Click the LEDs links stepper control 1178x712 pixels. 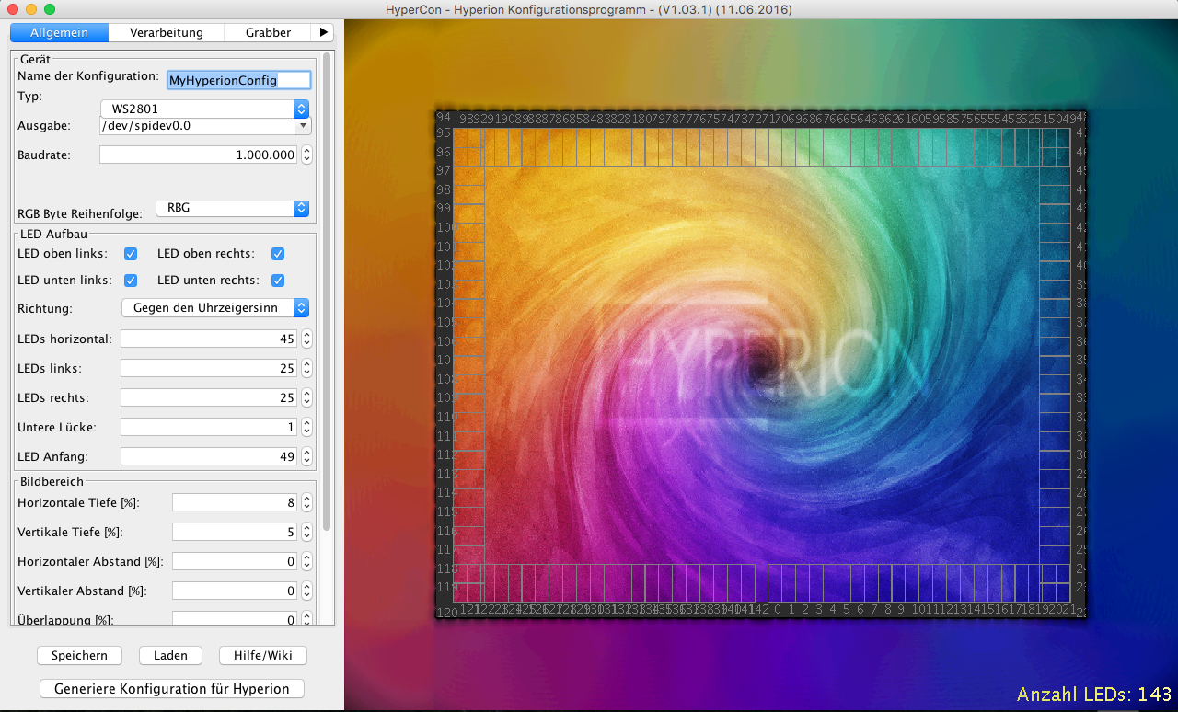pos(306,368)
